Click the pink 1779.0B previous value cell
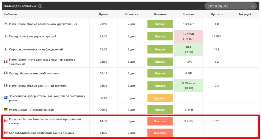Viewport: 261px width, 140px height. click(x=188, y=36)
